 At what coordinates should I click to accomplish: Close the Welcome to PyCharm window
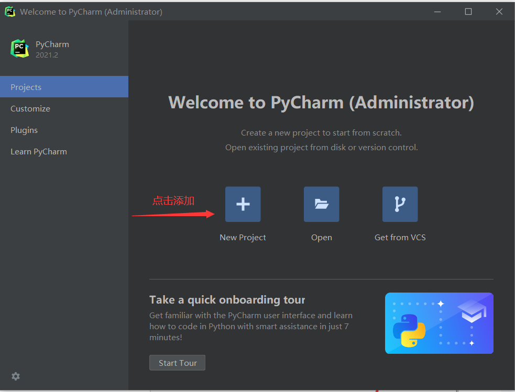pyautogui.click(x=499, y=12)
